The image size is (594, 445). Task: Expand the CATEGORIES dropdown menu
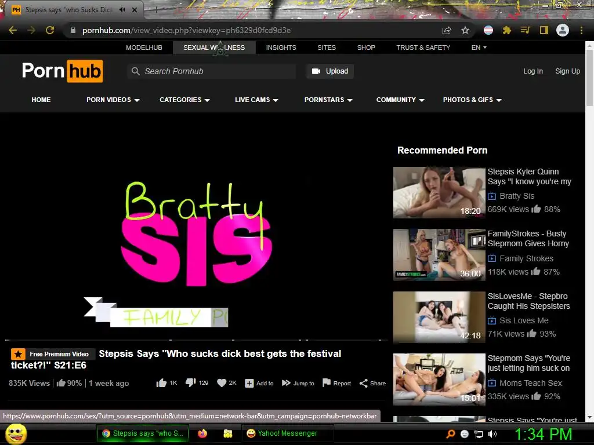coord(184,100)
